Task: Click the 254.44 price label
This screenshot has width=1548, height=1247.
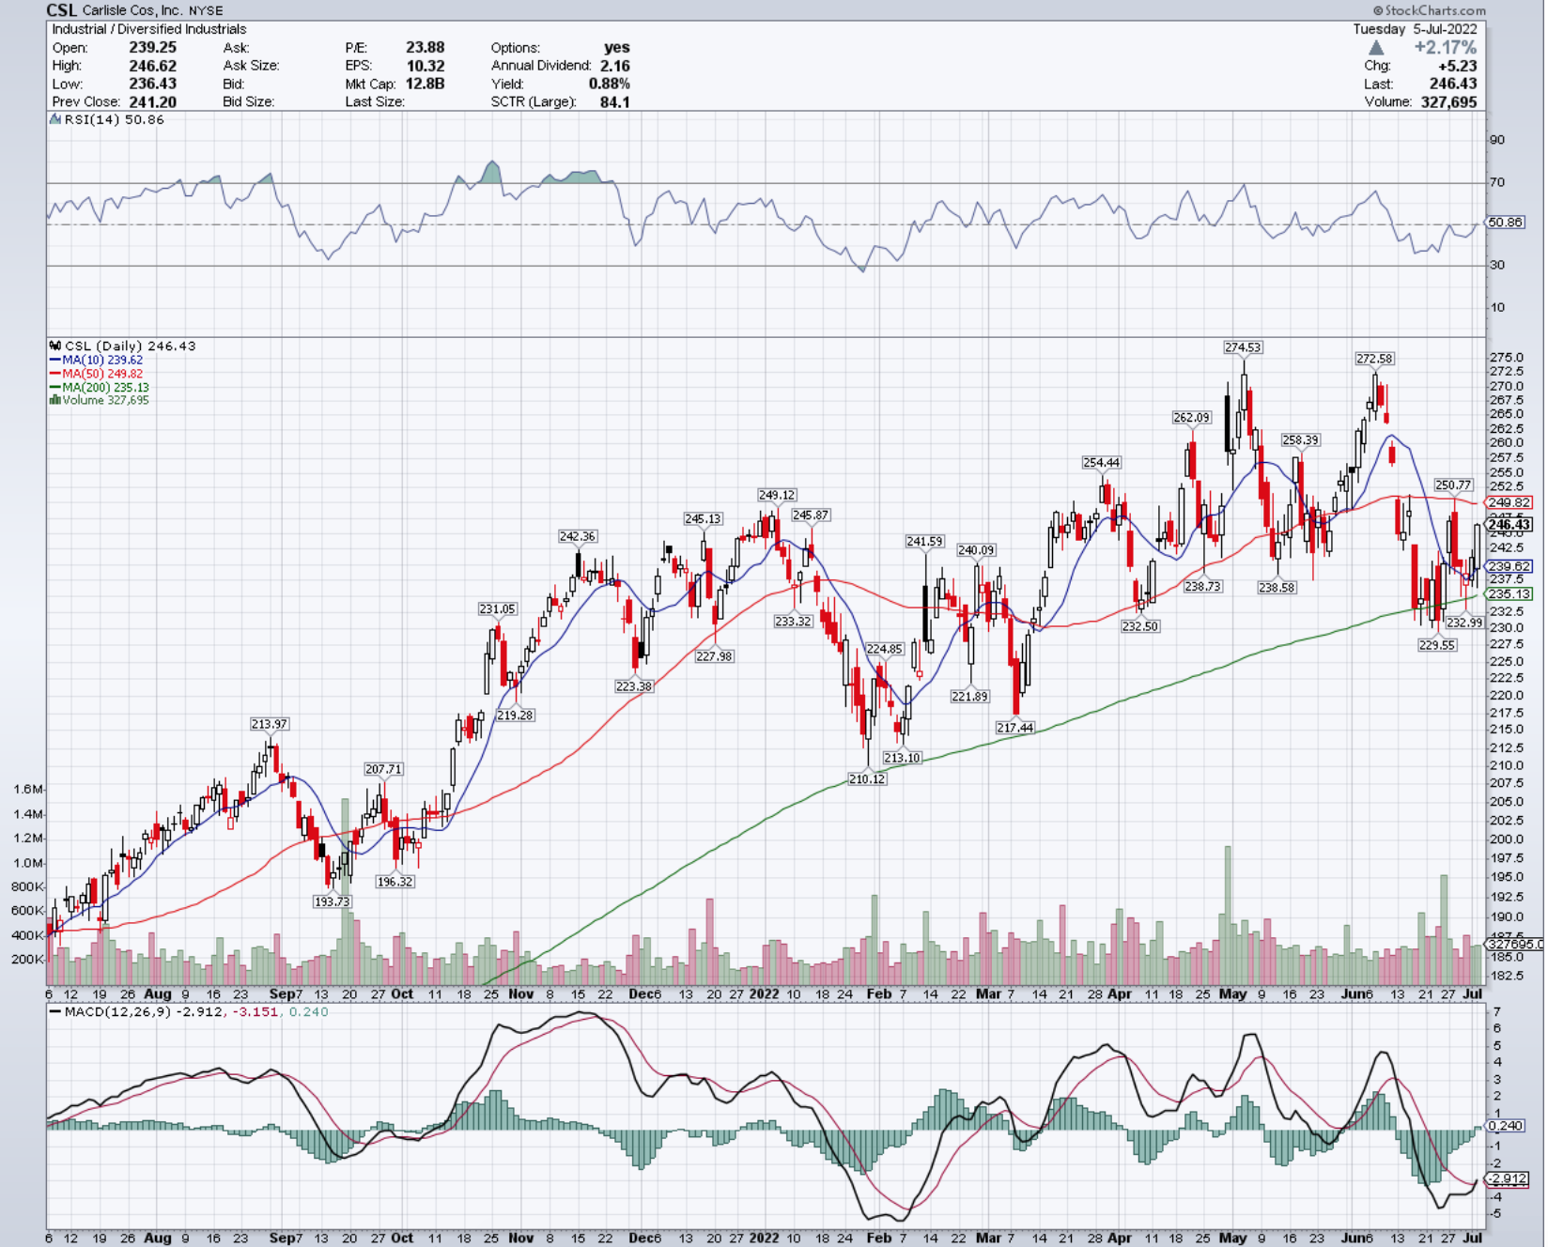Action: tap(1101, 462)
